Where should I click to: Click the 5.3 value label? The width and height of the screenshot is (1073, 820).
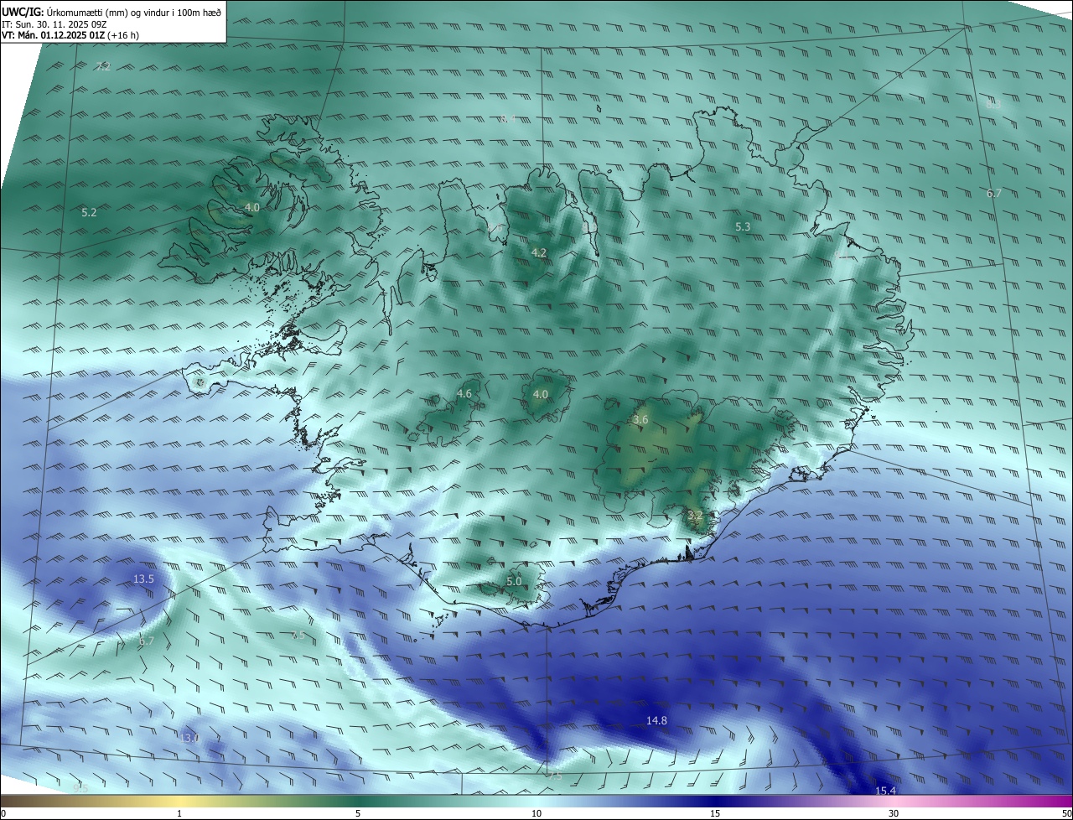(x=743, y=227)
